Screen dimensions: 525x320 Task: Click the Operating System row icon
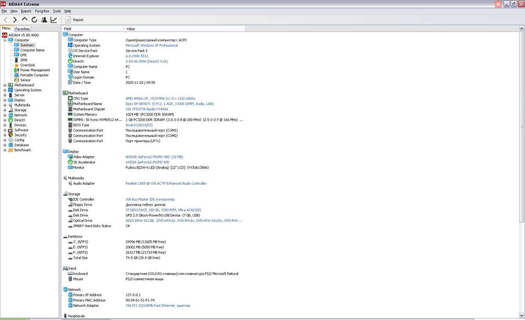[70, 45]
